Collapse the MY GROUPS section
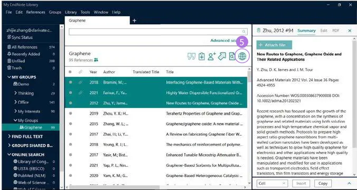357x190 pixels. (9, 77)
